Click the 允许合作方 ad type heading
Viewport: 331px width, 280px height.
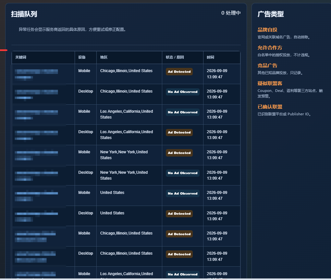click(x=270, y=47)
